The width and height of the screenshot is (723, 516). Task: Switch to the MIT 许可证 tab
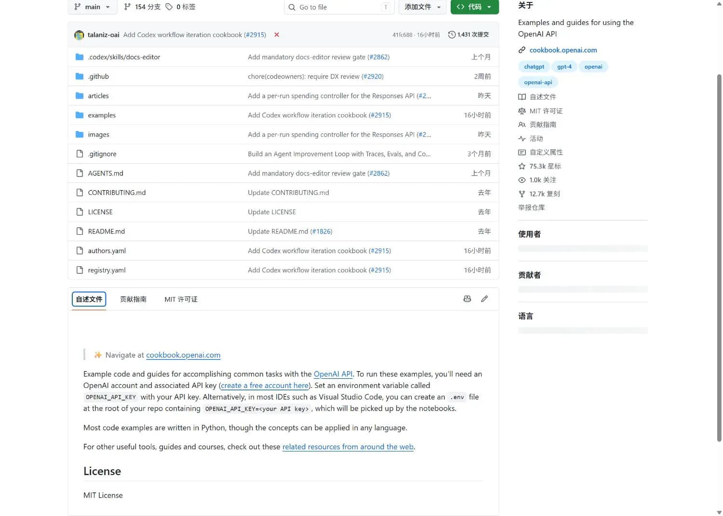[x=181, y=299]
